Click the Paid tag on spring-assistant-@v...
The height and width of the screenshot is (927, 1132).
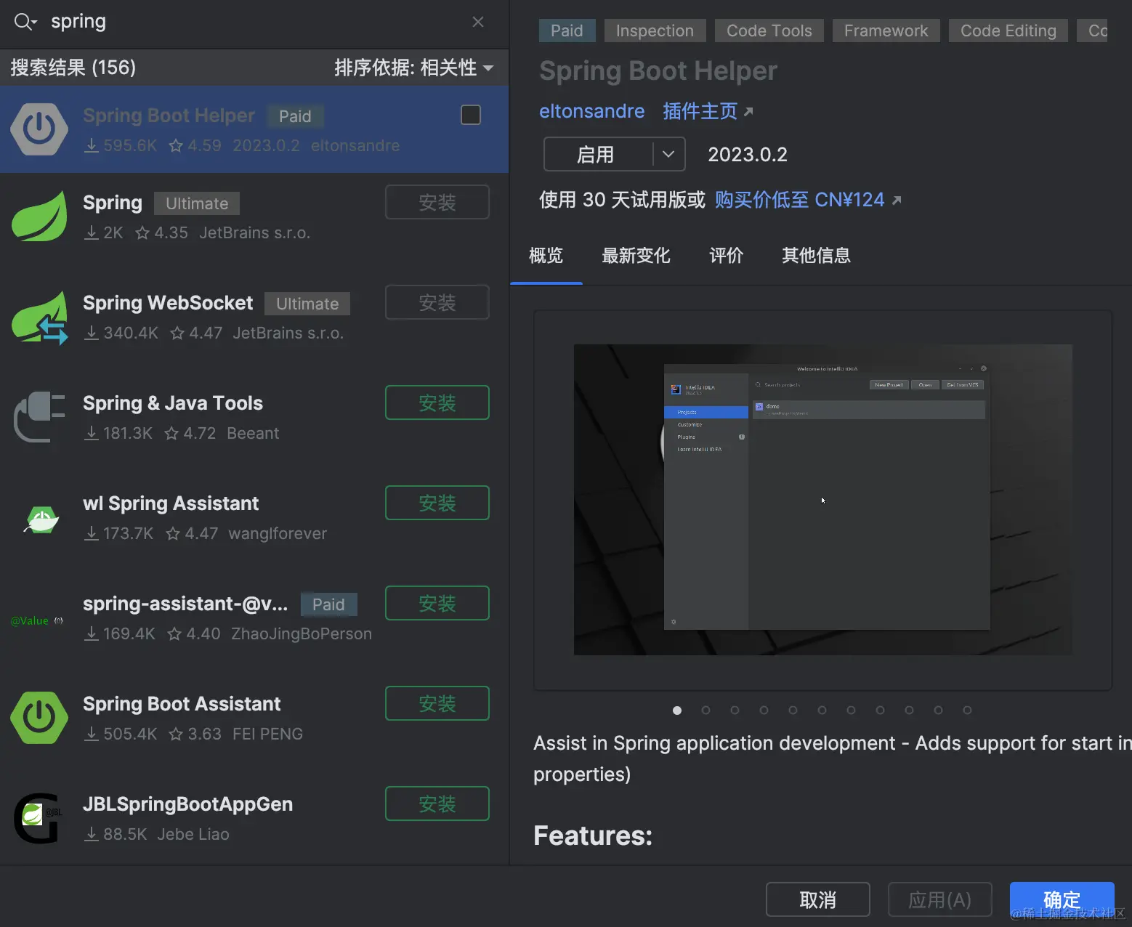(328, 604)
